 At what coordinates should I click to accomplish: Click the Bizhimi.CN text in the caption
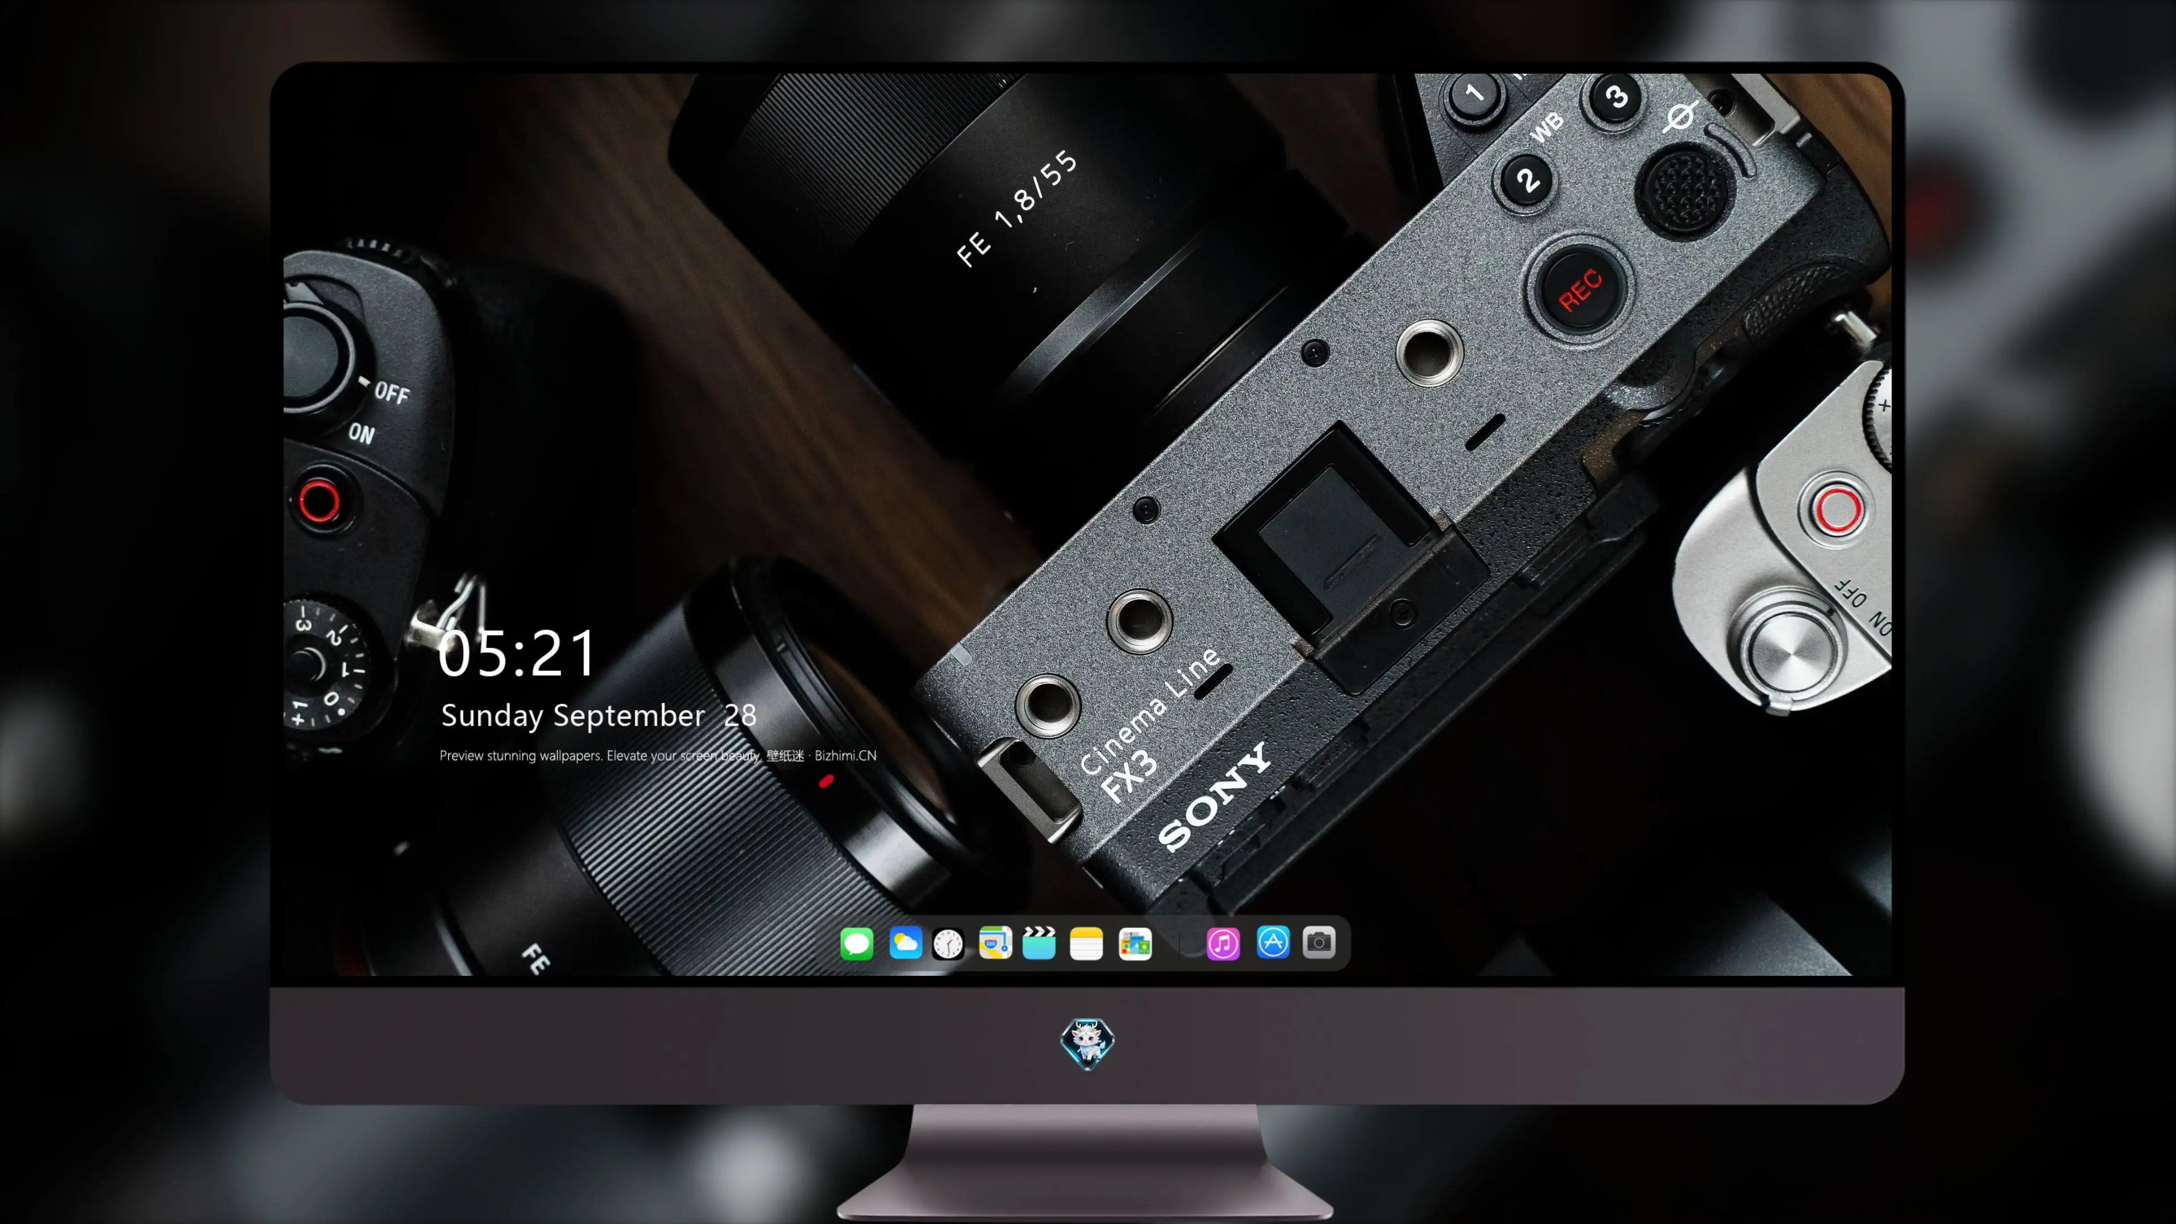tap(845, 755)
